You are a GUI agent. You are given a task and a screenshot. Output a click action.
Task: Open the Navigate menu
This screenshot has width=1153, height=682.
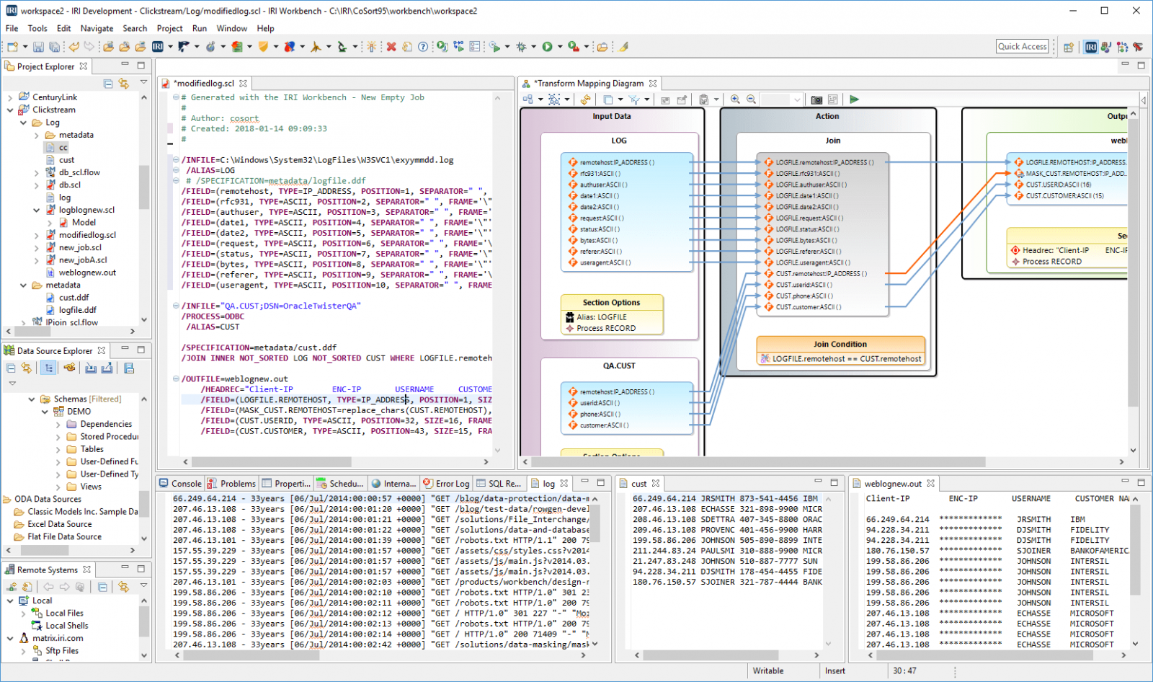pos(97,28)
